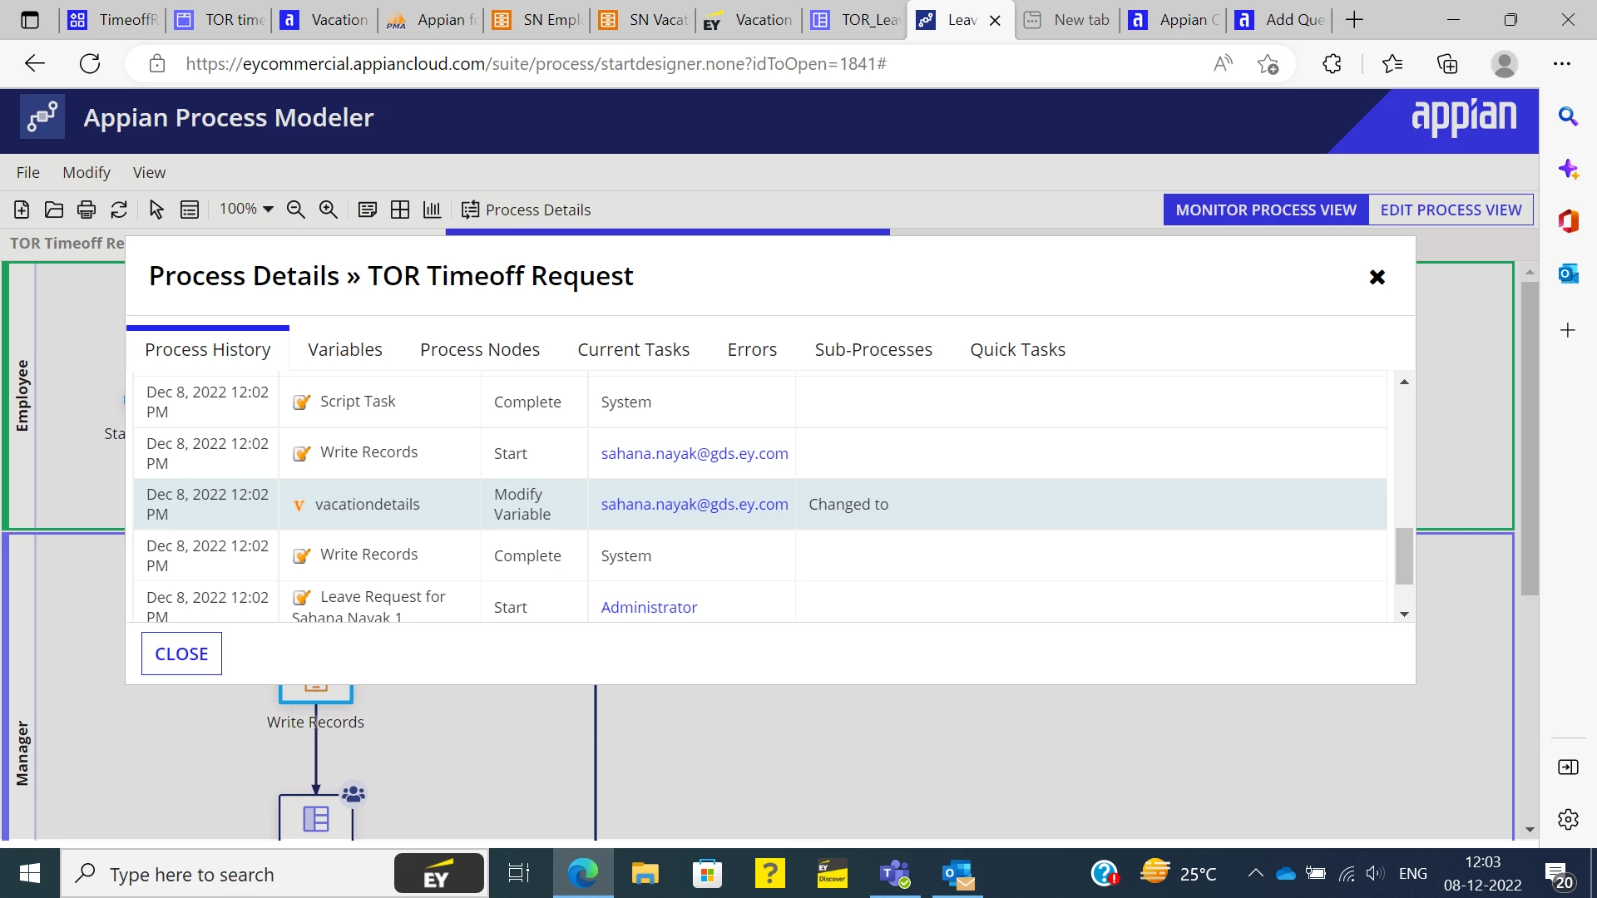Open Copilot sparkle icon in sidebar
Image resolution: width=1597 pixels, height=898 pixels.
(x=1568, y=170)
